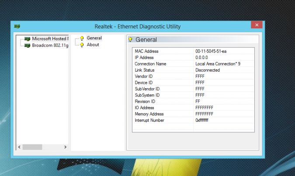Click the bulb icon beside About tree item
Image resolution: width=295 pixels, height=176 pixels.
(x=82, y=45)
